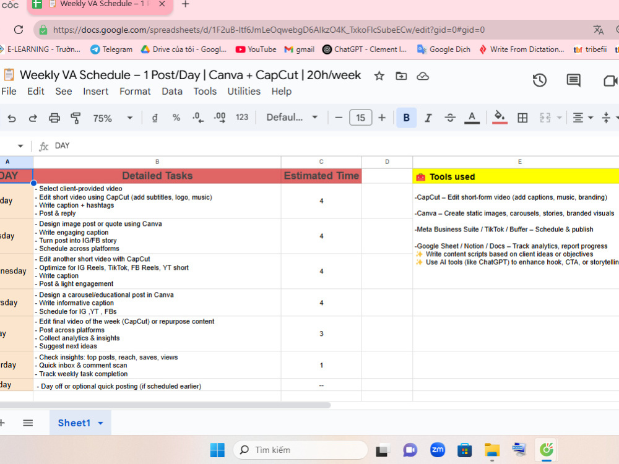Image resolution: width=619 pixels, height=464 pixels.
Task: Merge the selected cells
Action: 545,118
